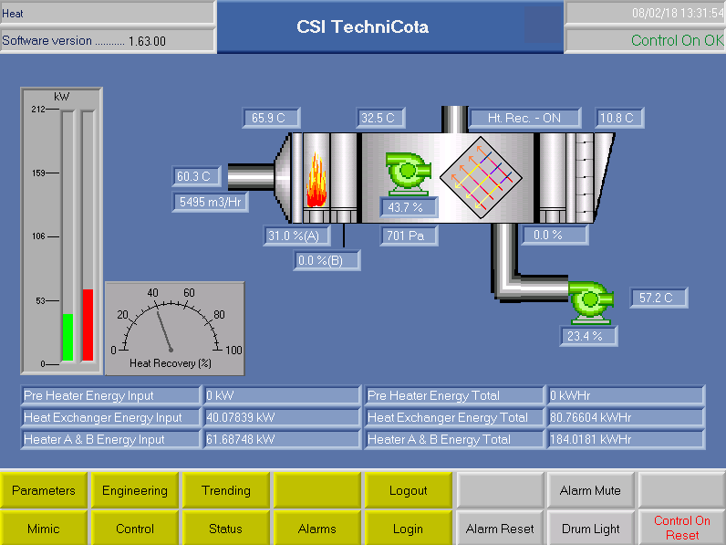Image resolution: width=726 pixels, height=545 pixels.
Task: Toggle the Drum Light
Action: pyautogui.click(x=590, y=529)
